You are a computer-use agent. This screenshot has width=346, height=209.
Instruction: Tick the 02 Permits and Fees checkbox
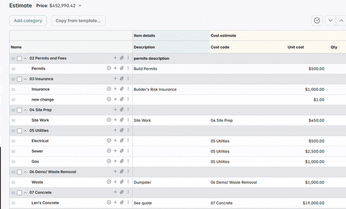(x=20, y=58)
